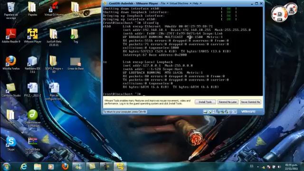304x171 pixels.
Task: Open Adobe Reader 9 shortcut
Action: (x=11, y=36)
